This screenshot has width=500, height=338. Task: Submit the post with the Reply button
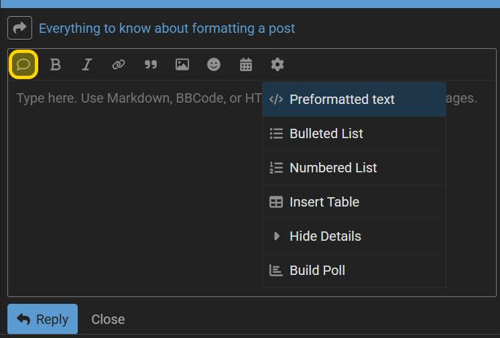(42, 319)
